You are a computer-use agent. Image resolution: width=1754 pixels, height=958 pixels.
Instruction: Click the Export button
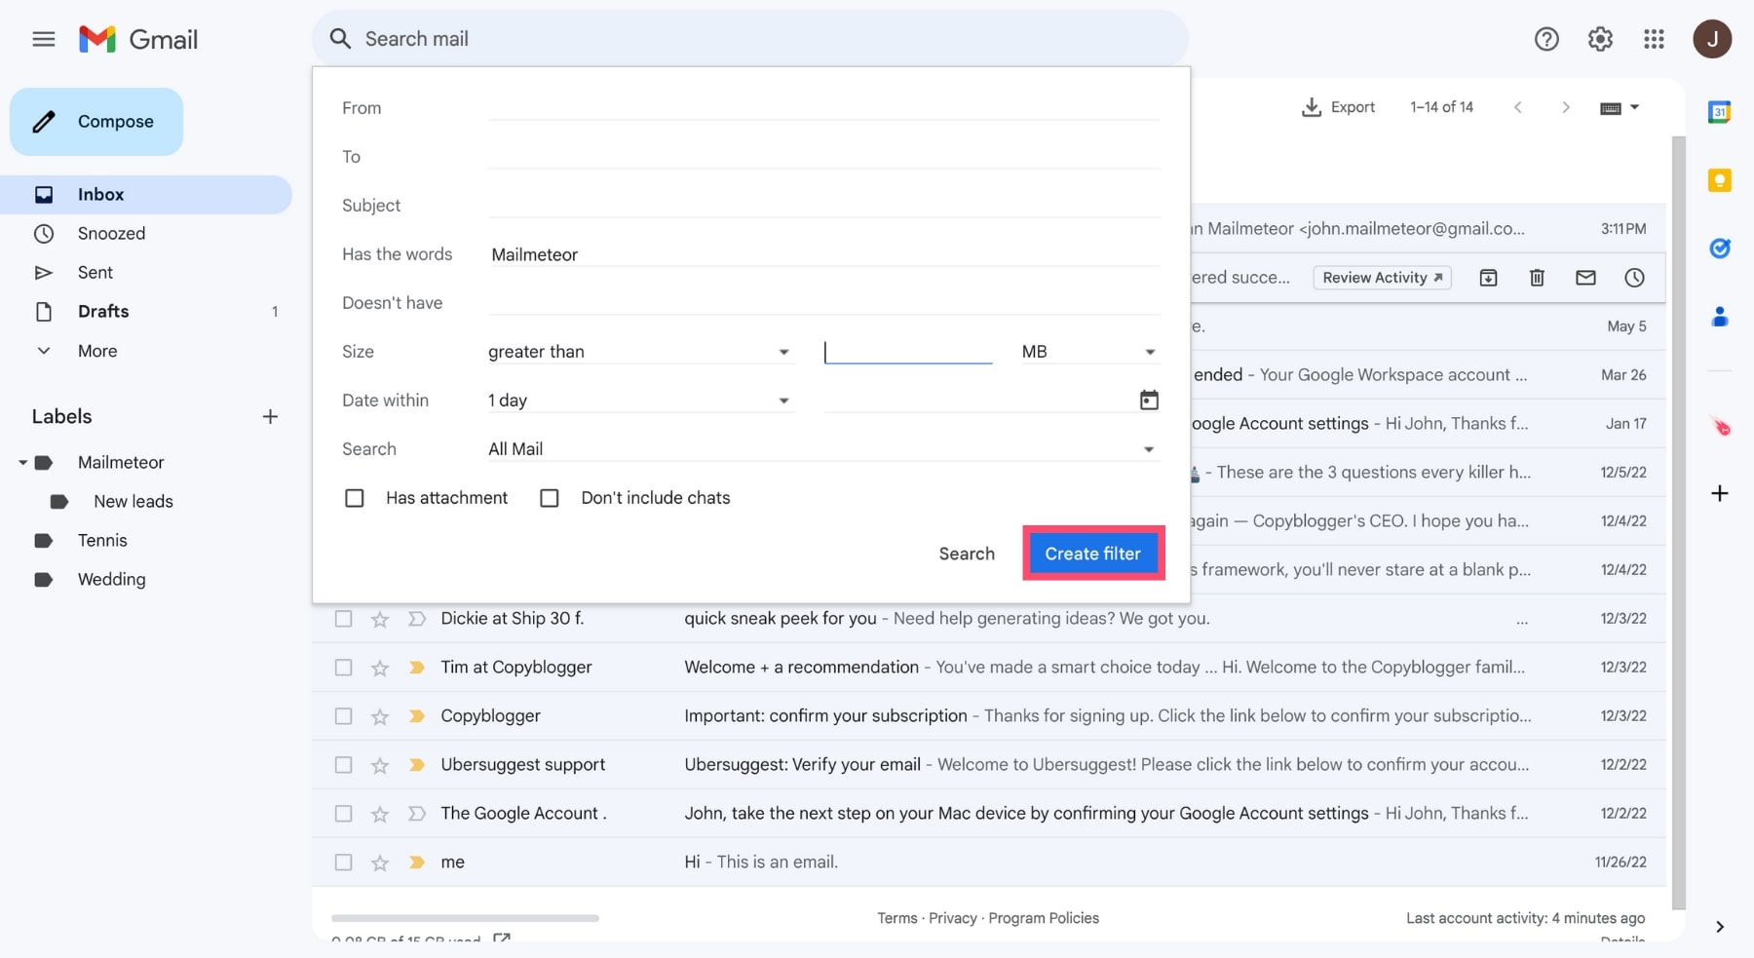[x=1338, y=107]
